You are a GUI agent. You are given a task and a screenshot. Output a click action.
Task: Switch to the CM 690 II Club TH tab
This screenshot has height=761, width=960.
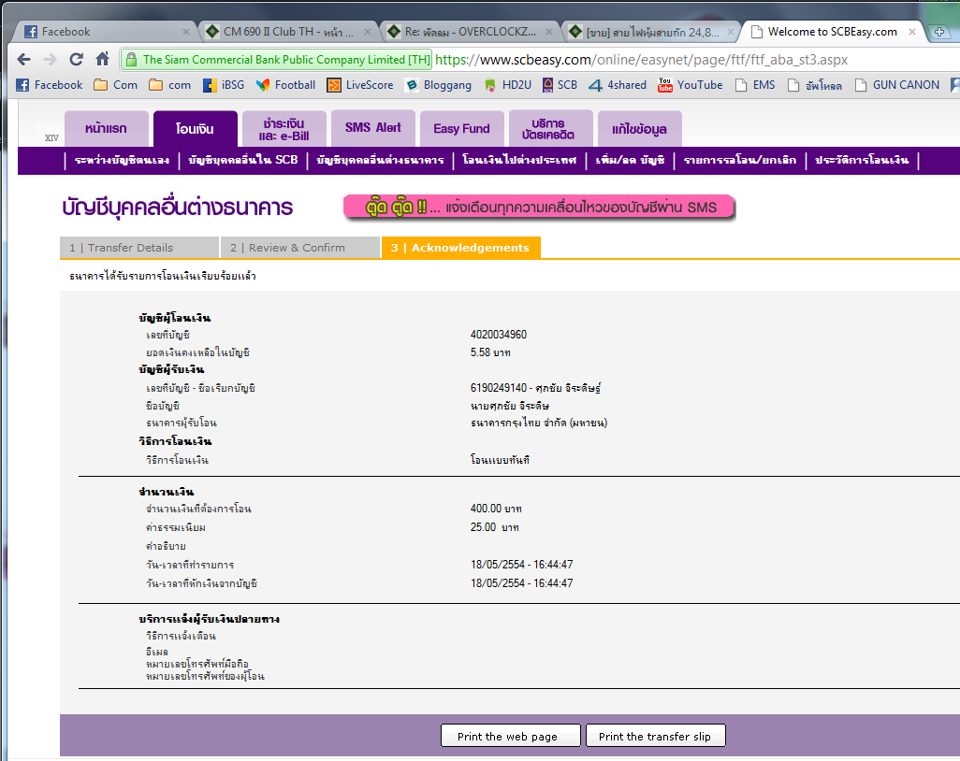click(288, 32)
